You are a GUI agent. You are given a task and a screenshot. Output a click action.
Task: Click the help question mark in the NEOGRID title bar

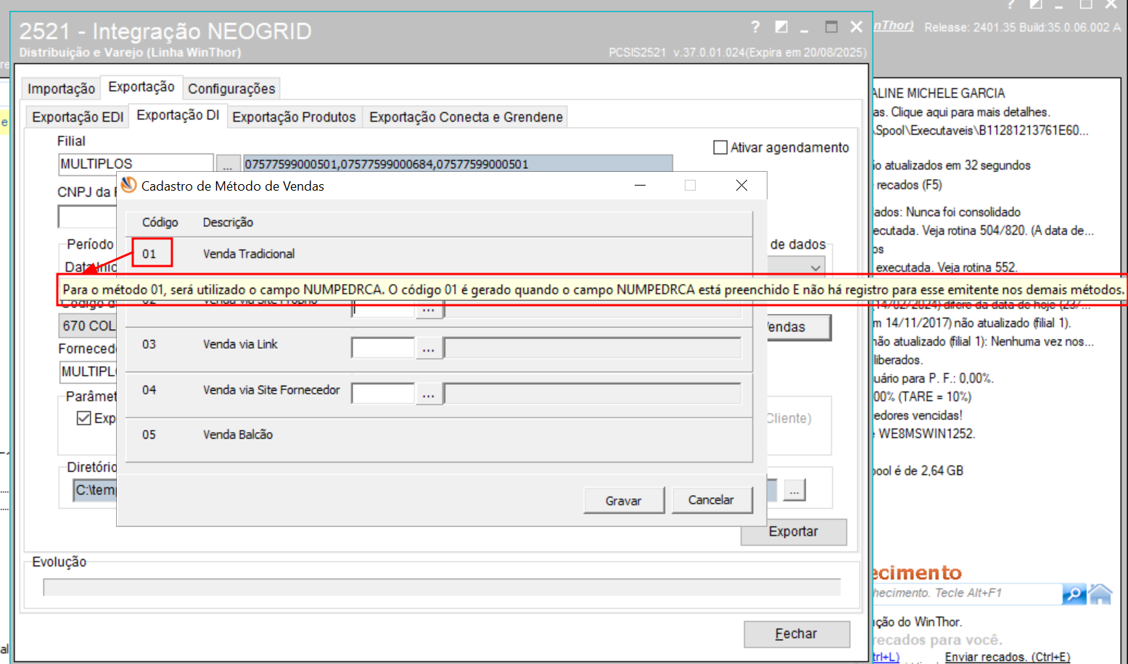click(x=755, y=27)
